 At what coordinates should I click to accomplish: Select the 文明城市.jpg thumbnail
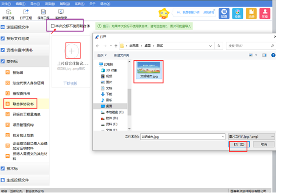149,70
